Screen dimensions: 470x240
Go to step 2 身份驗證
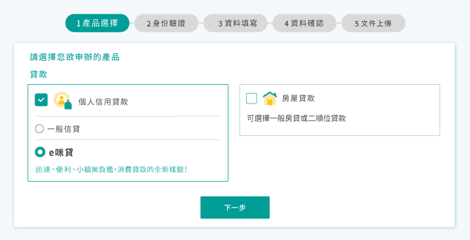[x=166, y=23]
